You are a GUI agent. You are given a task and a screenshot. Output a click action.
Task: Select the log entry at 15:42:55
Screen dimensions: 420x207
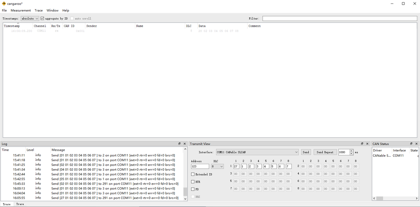click(92, 179)
